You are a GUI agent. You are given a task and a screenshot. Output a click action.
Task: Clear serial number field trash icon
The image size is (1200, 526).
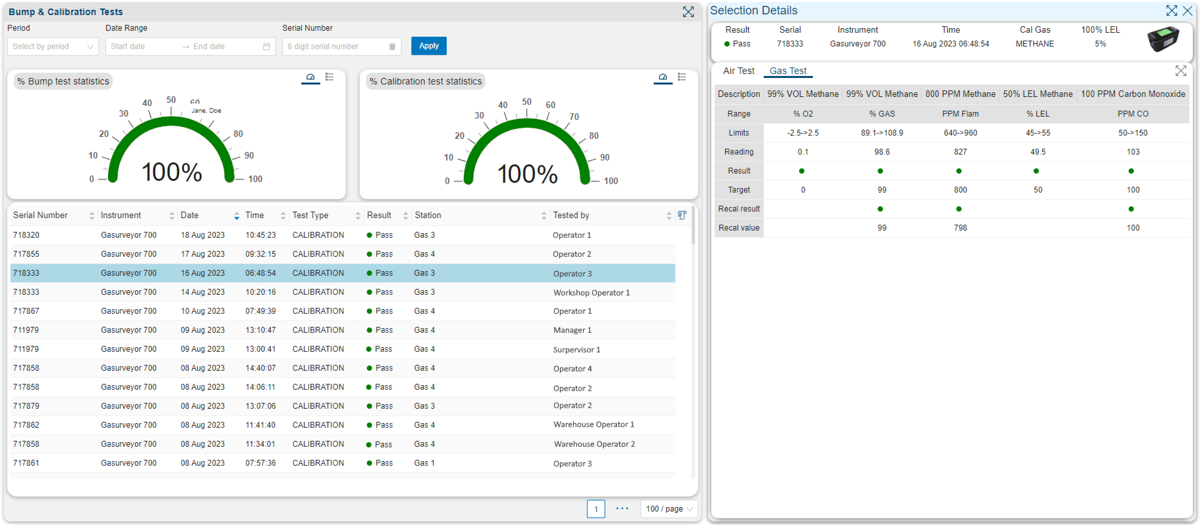[x=392, y=47]
